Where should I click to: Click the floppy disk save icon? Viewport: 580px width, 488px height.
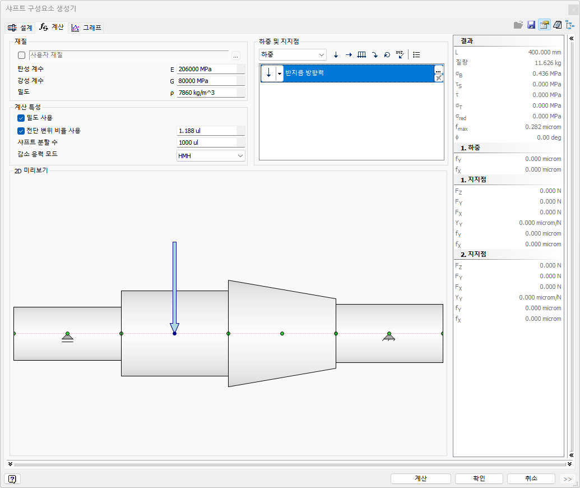click(x=531, y=25)
